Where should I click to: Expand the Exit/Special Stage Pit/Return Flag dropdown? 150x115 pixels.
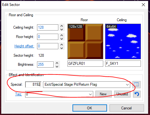(x=127, y=84)
